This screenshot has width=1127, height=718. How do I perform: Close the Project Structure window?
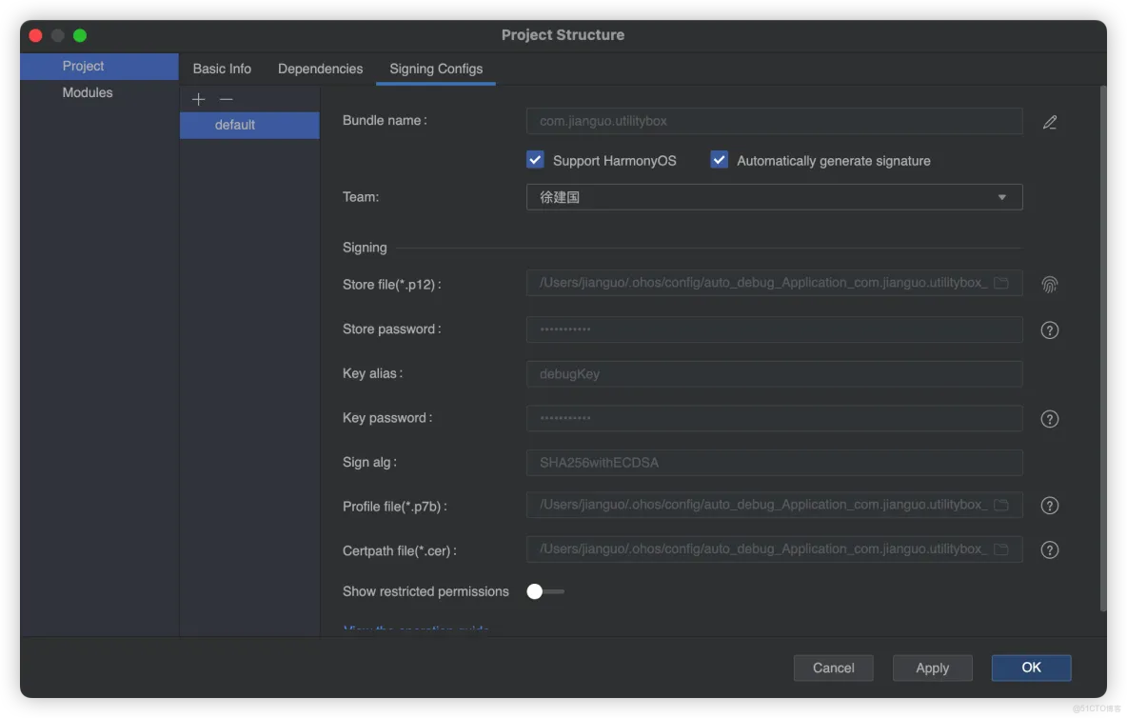click(35, 35)
